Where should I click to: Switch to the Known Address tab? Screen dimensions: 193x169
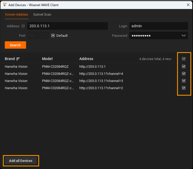tap(17, 15)
